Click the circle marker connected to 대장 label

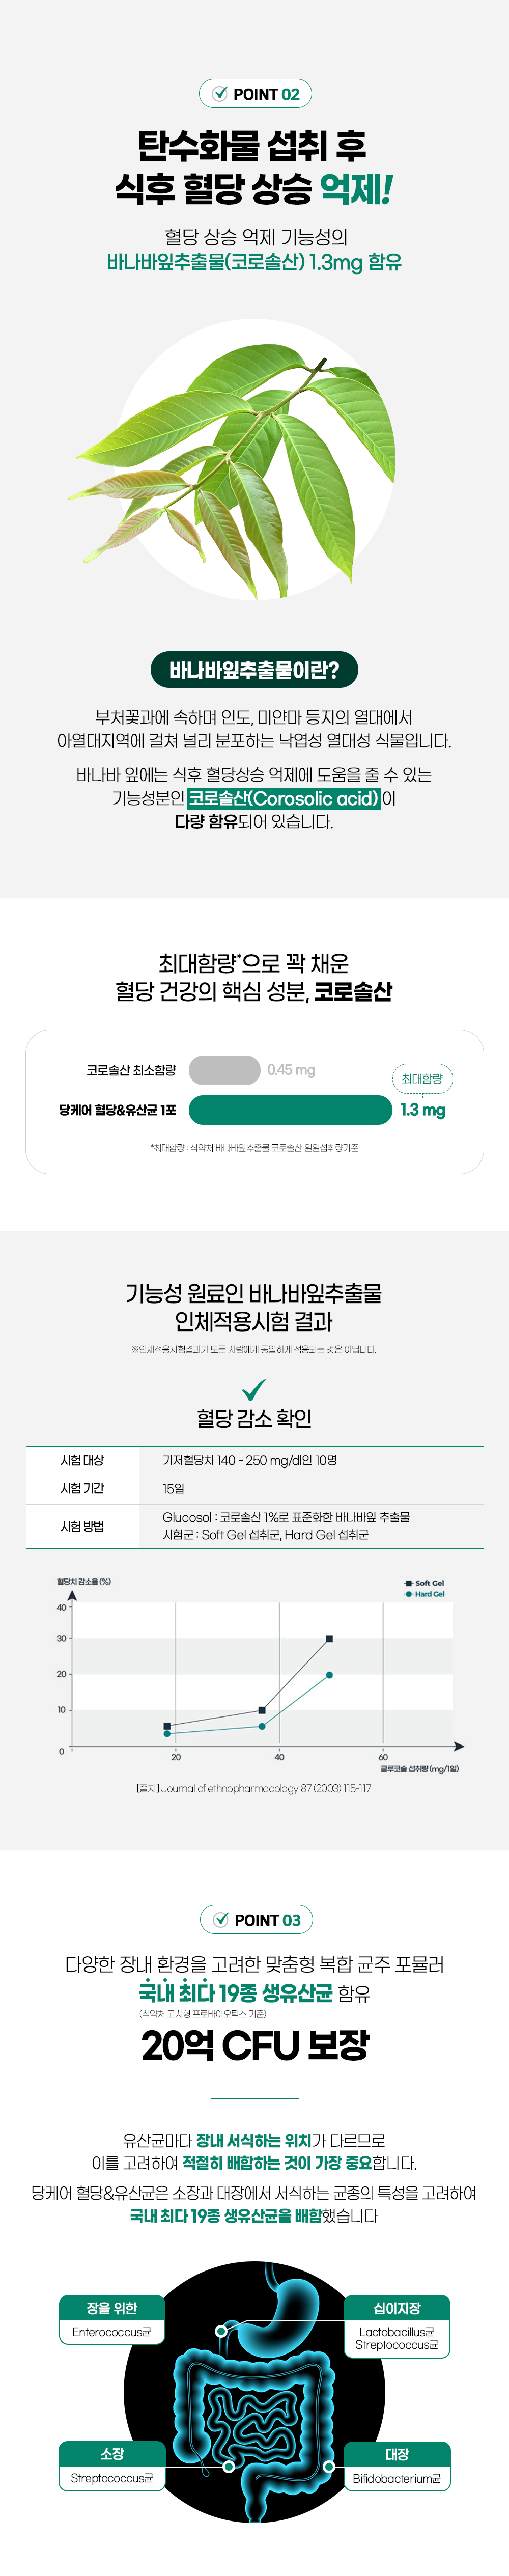(329, 2466)
